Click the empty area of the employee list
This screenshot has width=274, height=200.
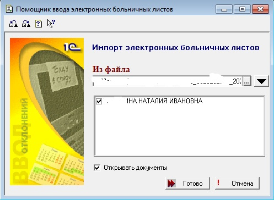[x=179, y=131]
